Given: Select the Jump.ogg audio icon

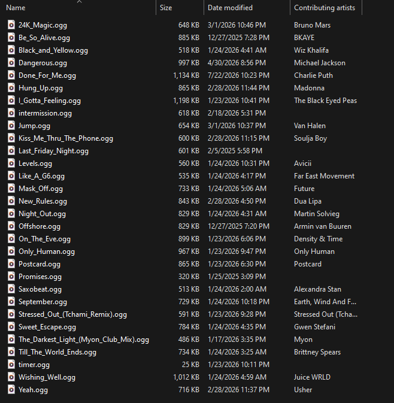Looking at the screenshot, I should 11,126.
